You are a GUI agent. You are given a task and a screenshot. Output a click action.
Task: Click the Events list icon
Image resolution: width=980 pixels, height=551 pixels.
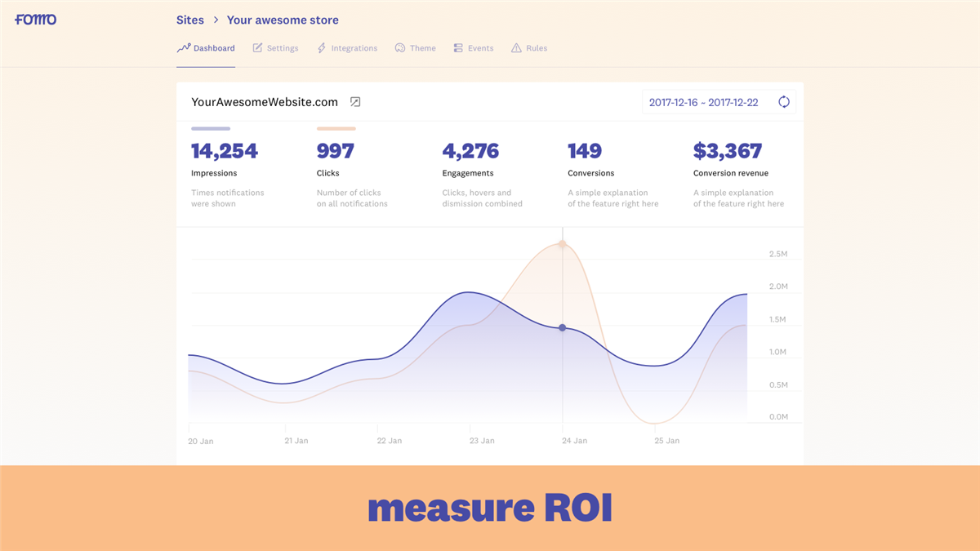pyautogui.click(x=458, y=48)
